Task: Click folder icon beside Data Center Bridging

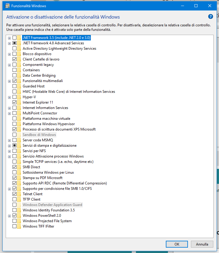Action: pos(19,75)
